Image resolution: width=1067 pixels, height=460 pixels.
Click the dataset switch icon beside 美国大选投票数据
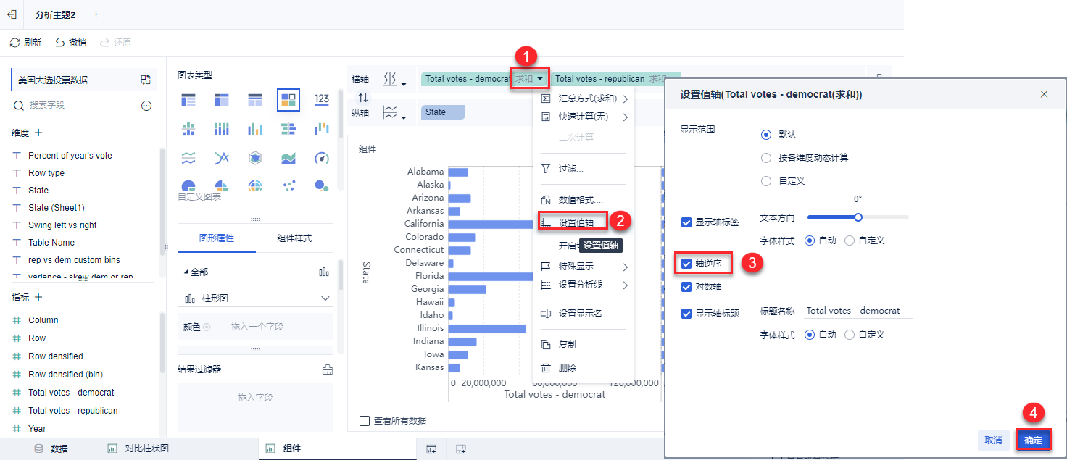click(146, 80)
